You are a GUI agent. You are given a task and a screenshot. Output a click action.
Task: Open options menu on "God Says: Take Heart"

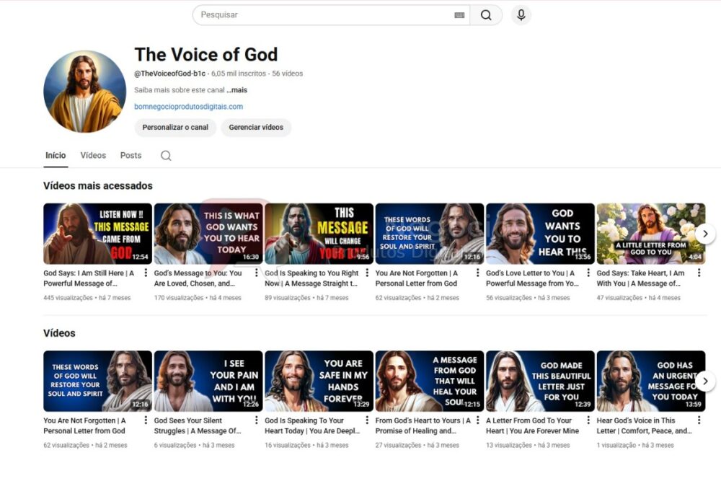(x=697, y=273)
